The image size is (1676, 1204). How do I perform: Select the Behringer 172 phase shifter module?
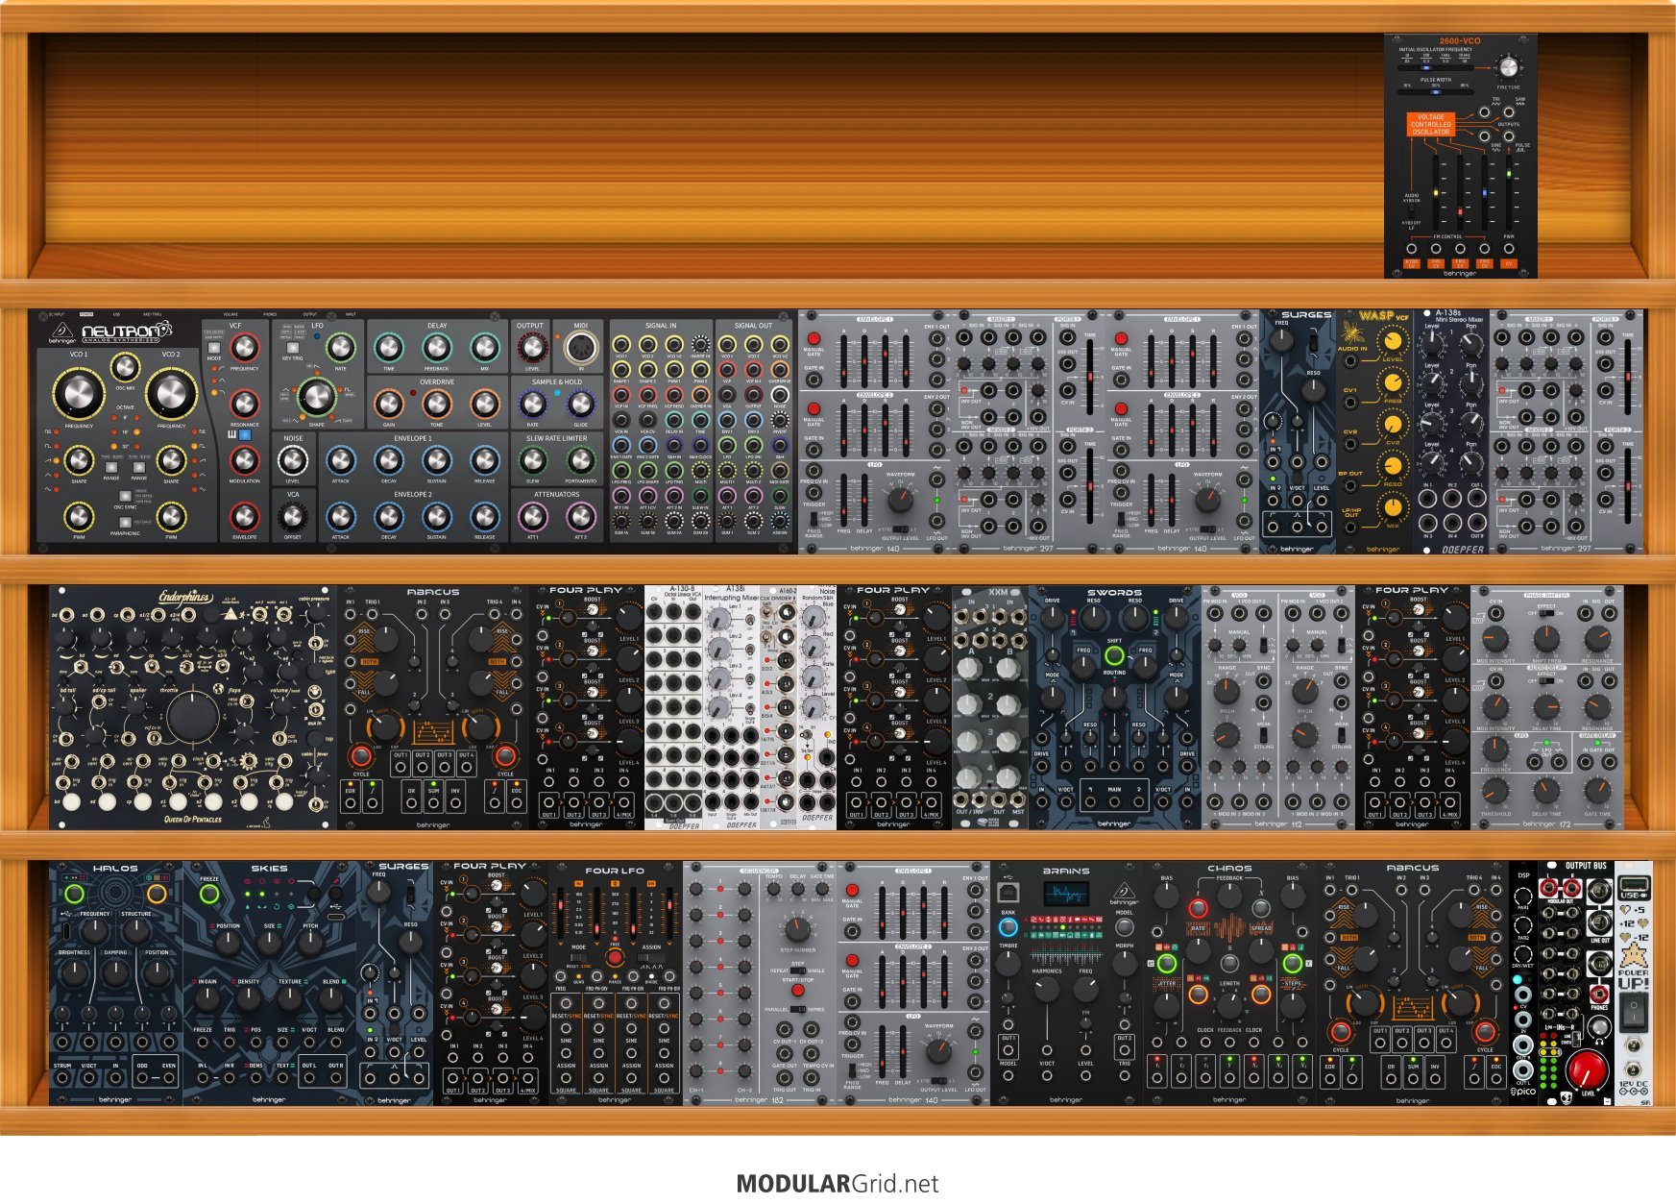coord(1547,708)
